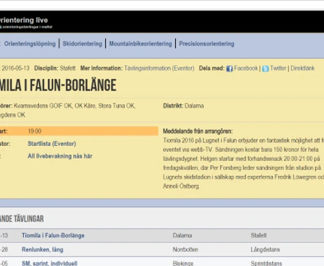
Task: Share the event via Twitter link
Action: (x=278, y=68)
